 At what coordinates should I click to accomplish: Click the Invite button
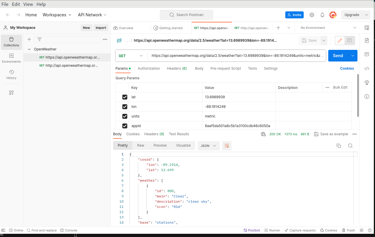[294, 15]
